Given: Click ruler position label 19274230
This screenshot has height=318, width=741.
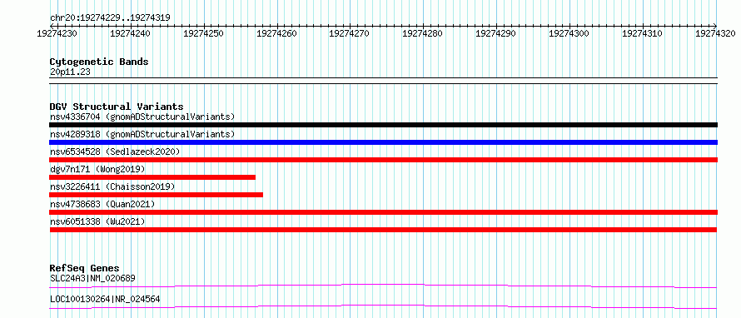Looking at the screenshot, I should [x=57, y=33].
